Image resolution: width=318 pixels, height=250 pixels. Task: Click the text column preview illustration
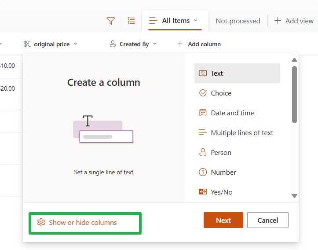pyautogui.click(x=103, y=129)
